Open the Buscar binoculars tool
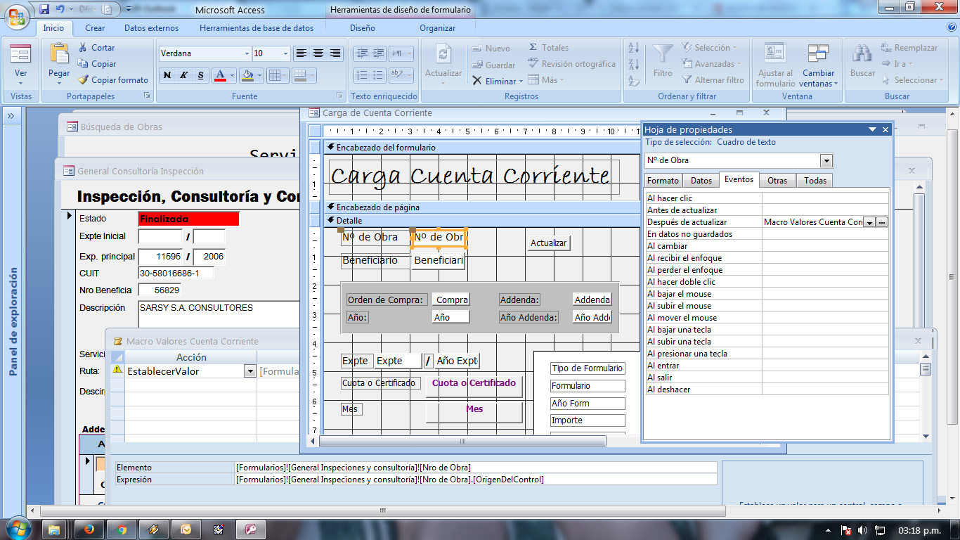This screenshot has width=960, height=540. tap(862, 55)
